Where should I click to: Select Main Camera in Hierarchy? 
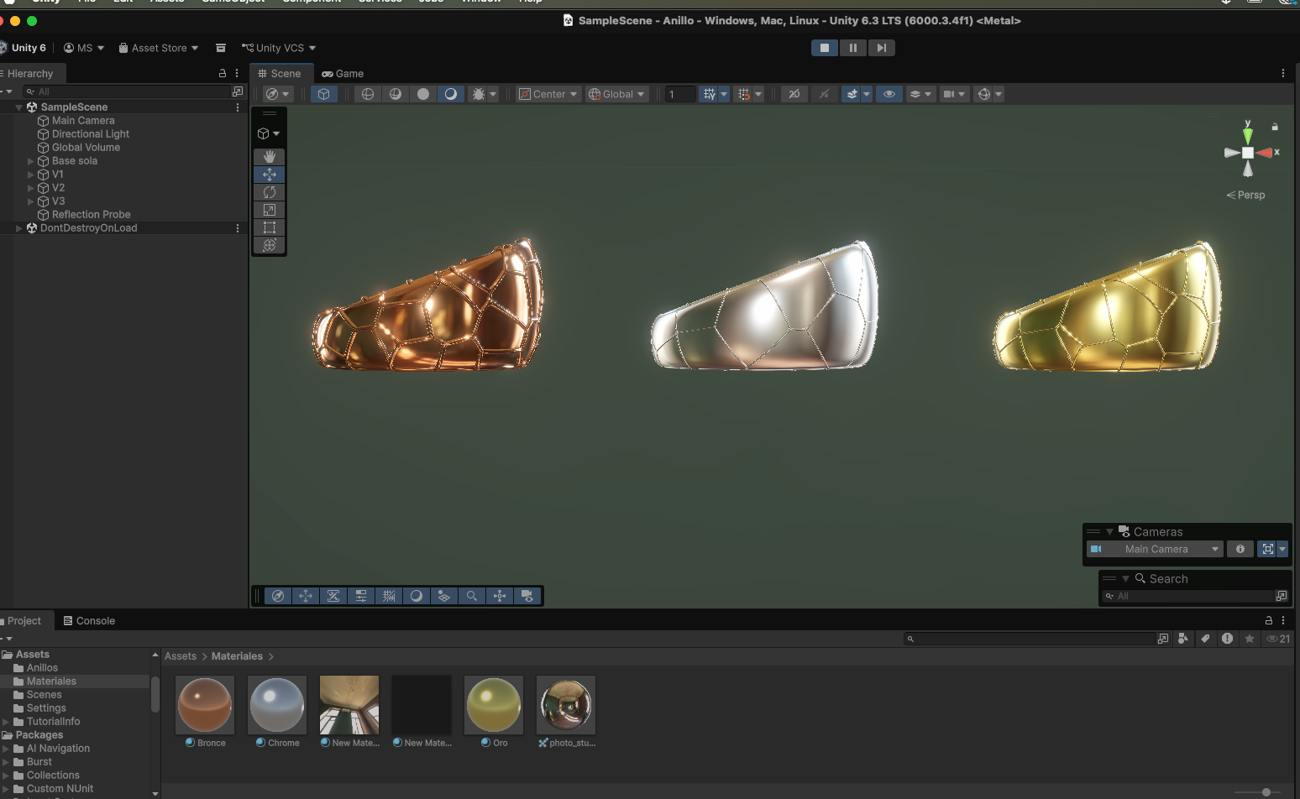tap(83, 121)
